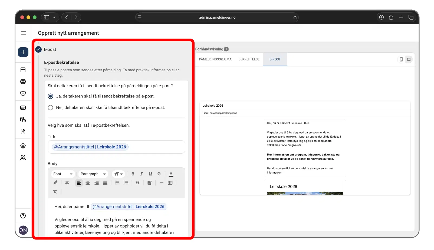Open help via the question mark button

(23, 216)
